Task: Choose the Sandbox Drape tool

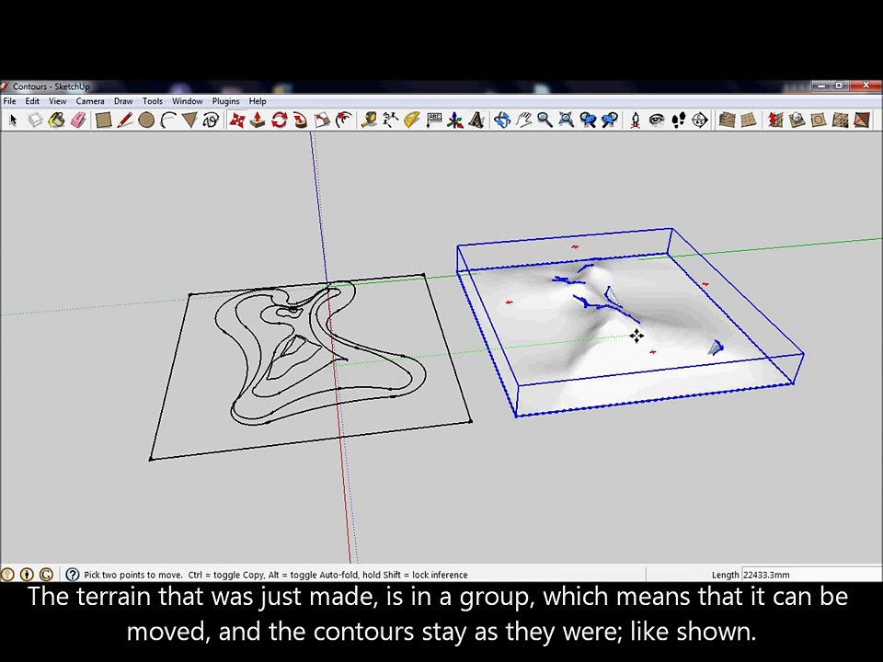Action: 819,120
